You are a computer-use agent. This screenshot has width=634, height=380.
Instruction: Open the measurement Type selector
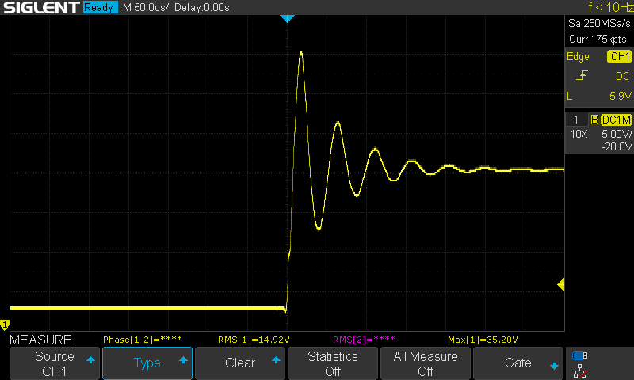(x=147, y=363)
